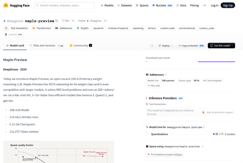Click the Model tree branch icon
Screen dimensions: 243x163
pos(147,127)
